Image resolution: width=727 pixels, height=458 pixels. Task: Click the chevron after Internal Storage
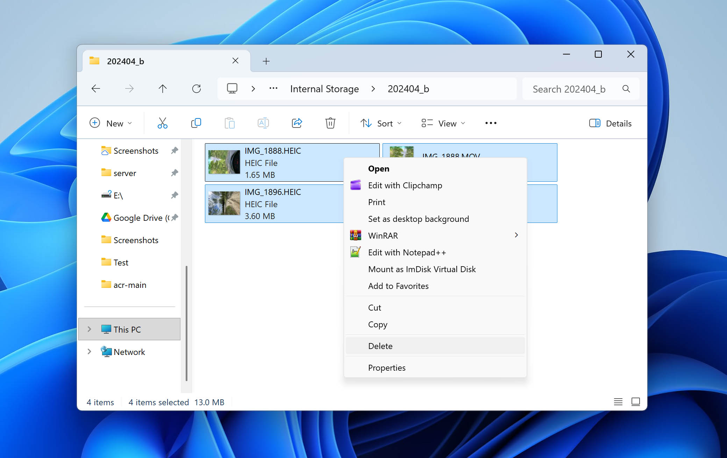point(373,89)
